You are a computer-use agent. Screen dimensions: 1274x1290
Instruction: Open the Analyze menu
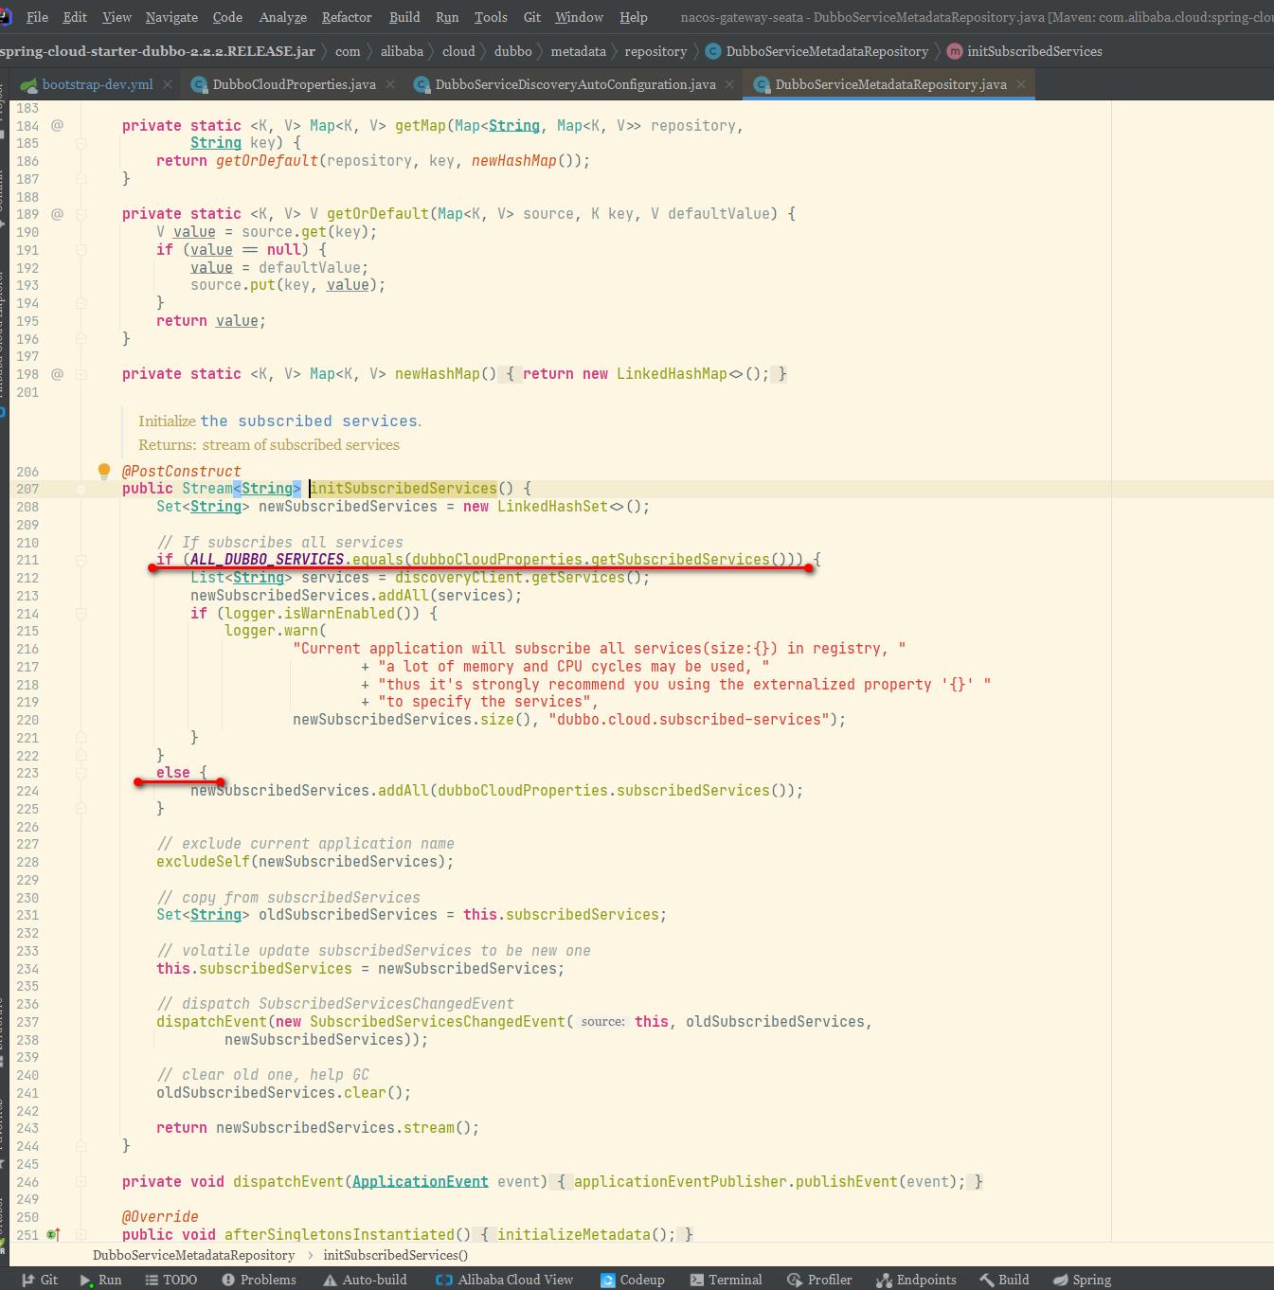click(282, 17)
